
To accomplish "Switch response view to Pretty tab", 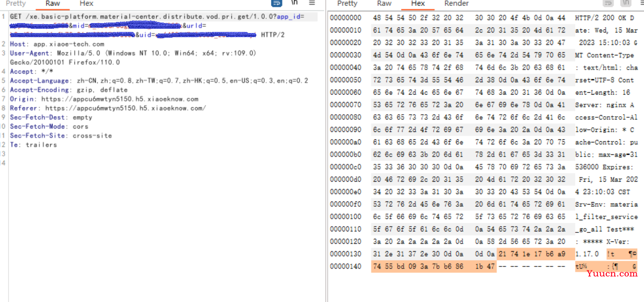I will (347, 4).
